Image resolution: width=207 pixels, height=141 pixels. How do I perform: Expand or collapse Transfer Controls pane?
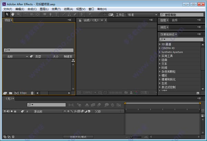pyautogui.click(x=9, y=137)
